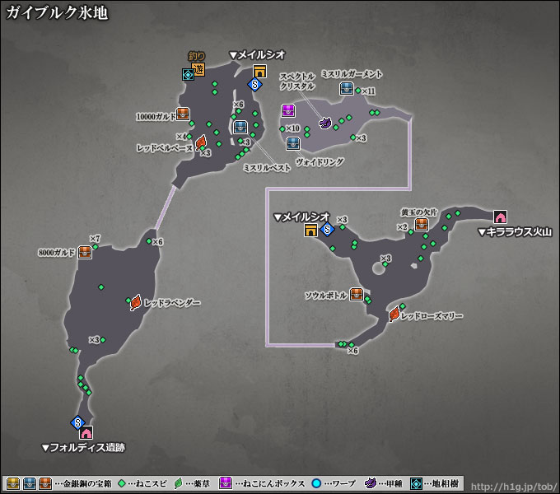Viewport: 560px width, 494px height.
Task: Click the ソウルボトル bronze chest
Action: tap(356, 294)
